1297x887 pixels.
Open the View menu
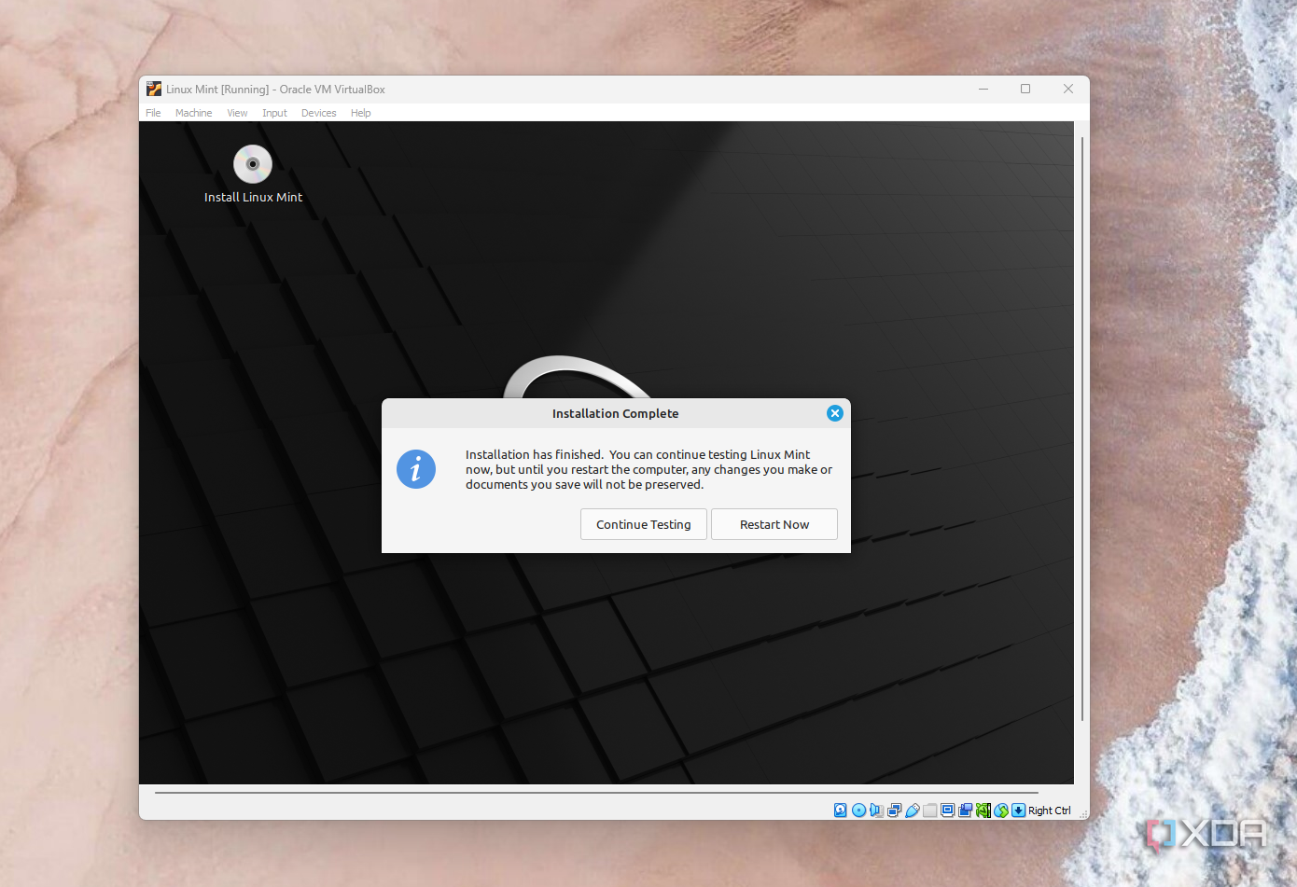[237, 112]
